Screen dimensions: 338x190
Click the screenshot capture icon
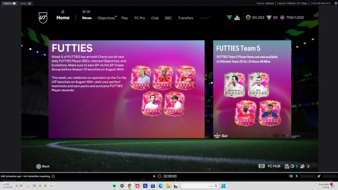click(x=291, y=176)
